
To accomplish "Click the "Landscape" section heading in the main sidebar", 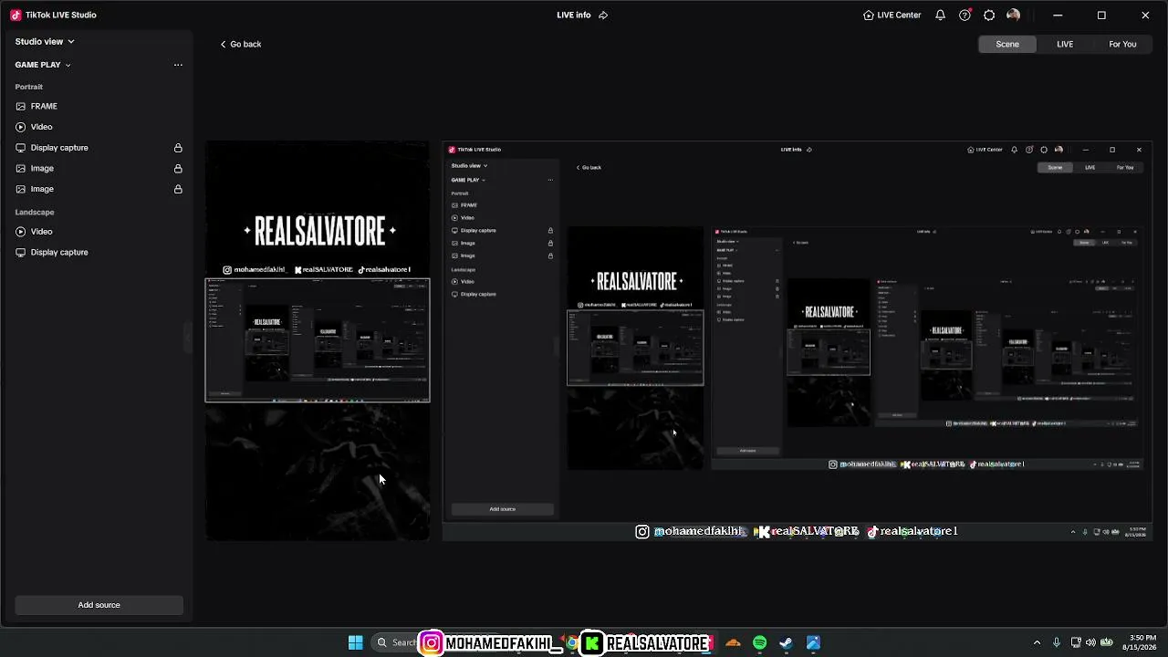I will (x=35, y=212).
